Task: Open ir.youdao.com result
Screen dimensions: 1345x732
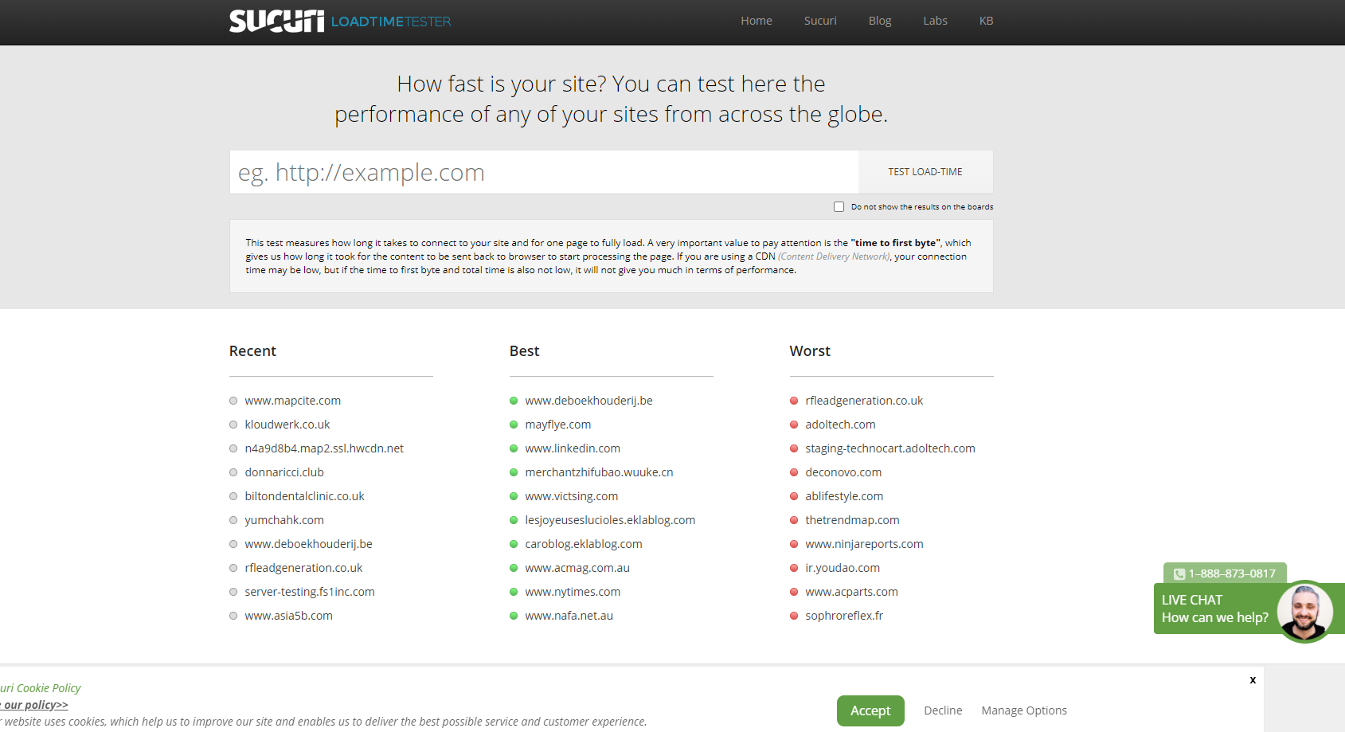Action: click(x=843, y=568)
